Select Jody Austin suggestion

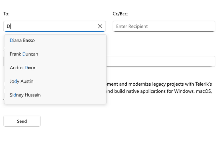pos(55,81)
